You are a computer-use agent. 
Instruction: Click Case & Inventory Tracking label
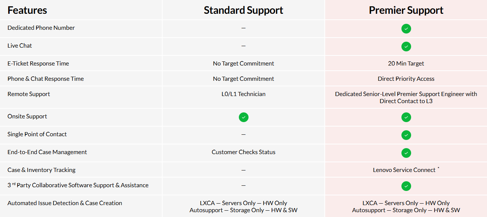[x=41, y=170]
